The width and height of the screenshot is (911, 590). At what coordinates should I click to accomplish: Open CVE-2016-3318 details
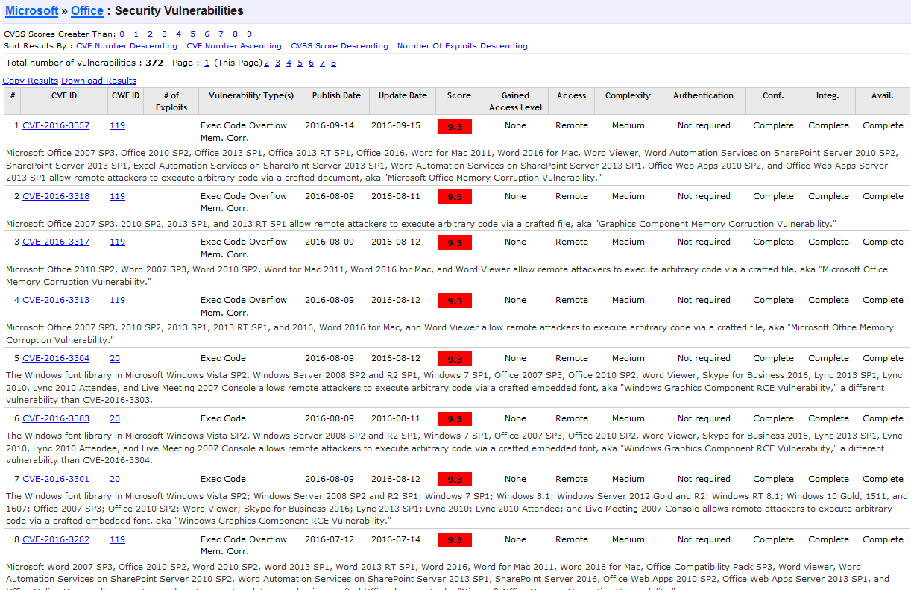click(56, 197)
